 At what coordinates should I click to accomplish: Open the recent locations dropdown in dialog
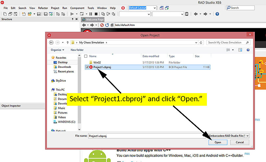63,43
